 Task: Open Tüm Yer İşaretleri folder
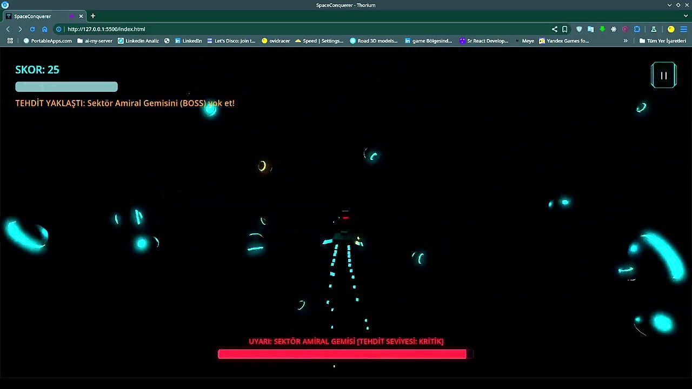coord(662,41)
